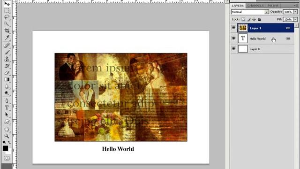
Task: Click the Fill 100% field
Action: 288,19
